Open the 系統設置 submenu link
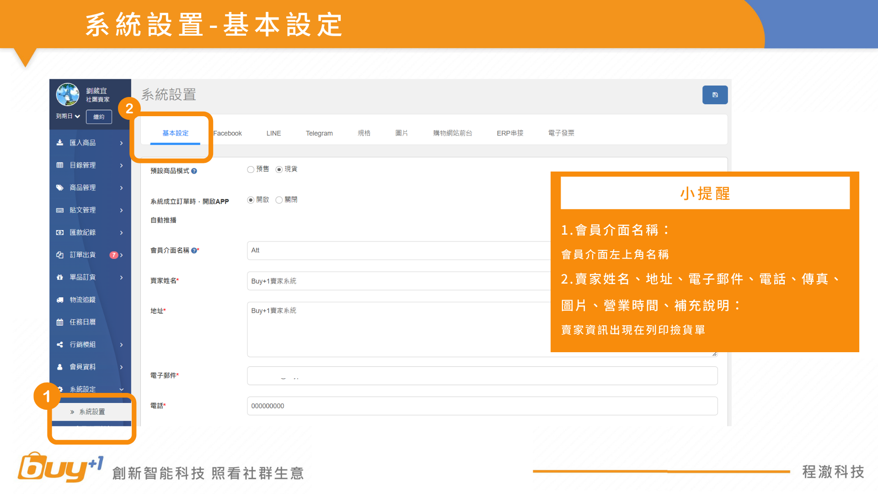Screen dimensions: 878x494 point(92,412)
